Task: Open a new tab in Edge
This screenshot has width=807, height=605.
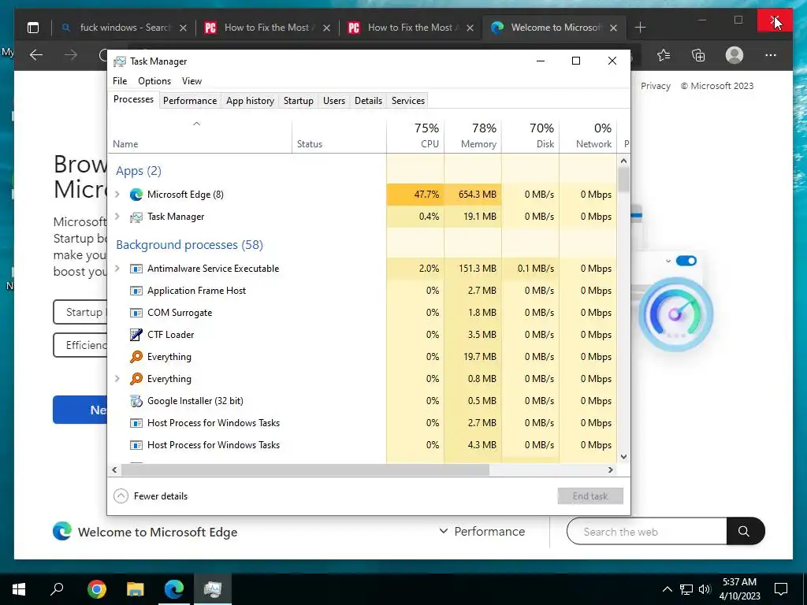Action: pyautogui.click(x=640, y=28)
